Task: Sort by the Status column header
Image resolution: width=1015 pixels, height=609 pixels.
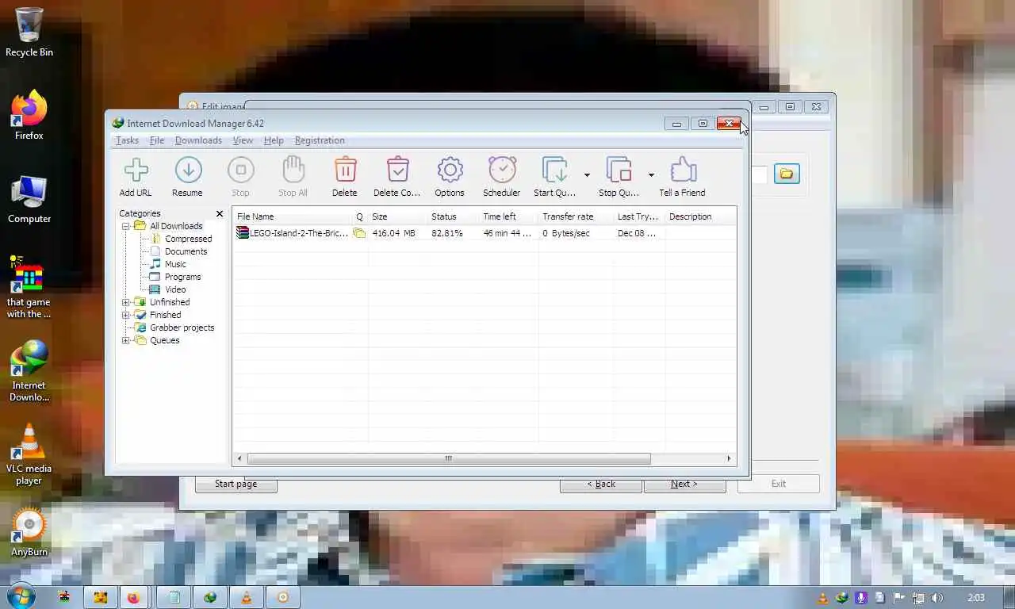Action: coord(453,216)
